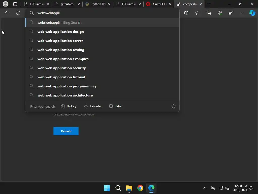This screenshot has width=258, height=194.
Task: Choose suggestion web web application programming
Action: pyautogui.click(x=102, y=86)
